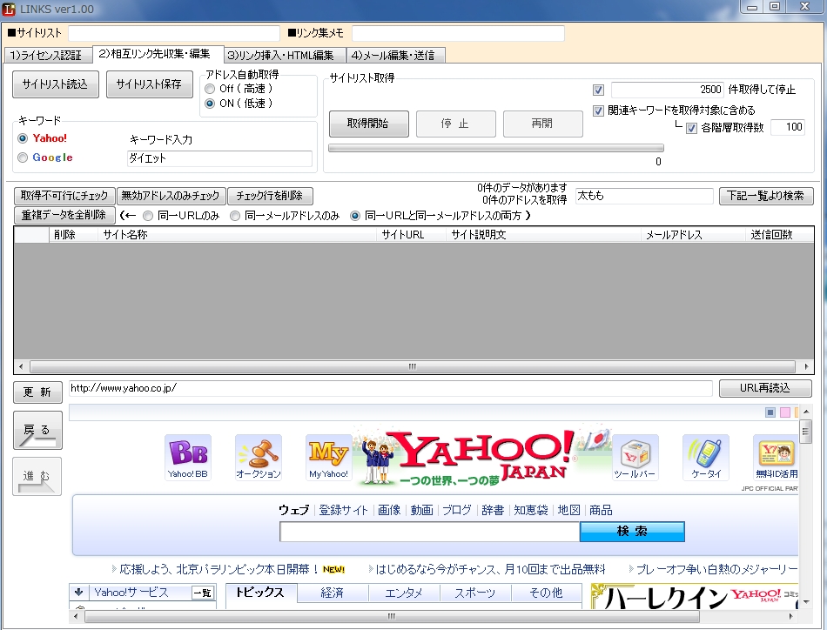Image resolution: width=827 pixels, height=630 pixels.
Task: Click チェック行を削除 button
Action: point(270,196)
